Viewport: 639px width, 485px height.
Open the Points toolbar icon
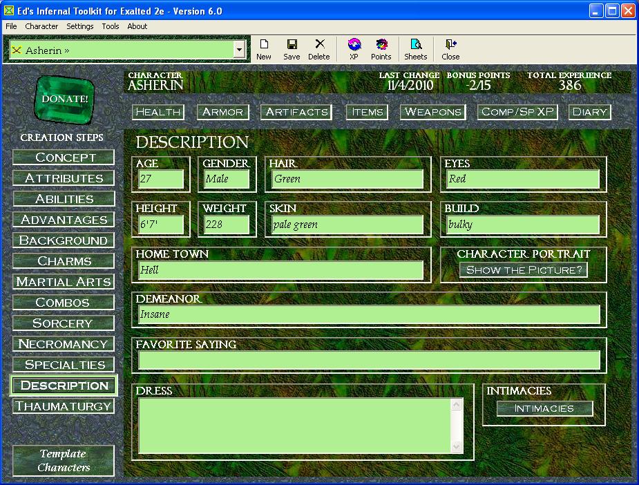(381, 49)
